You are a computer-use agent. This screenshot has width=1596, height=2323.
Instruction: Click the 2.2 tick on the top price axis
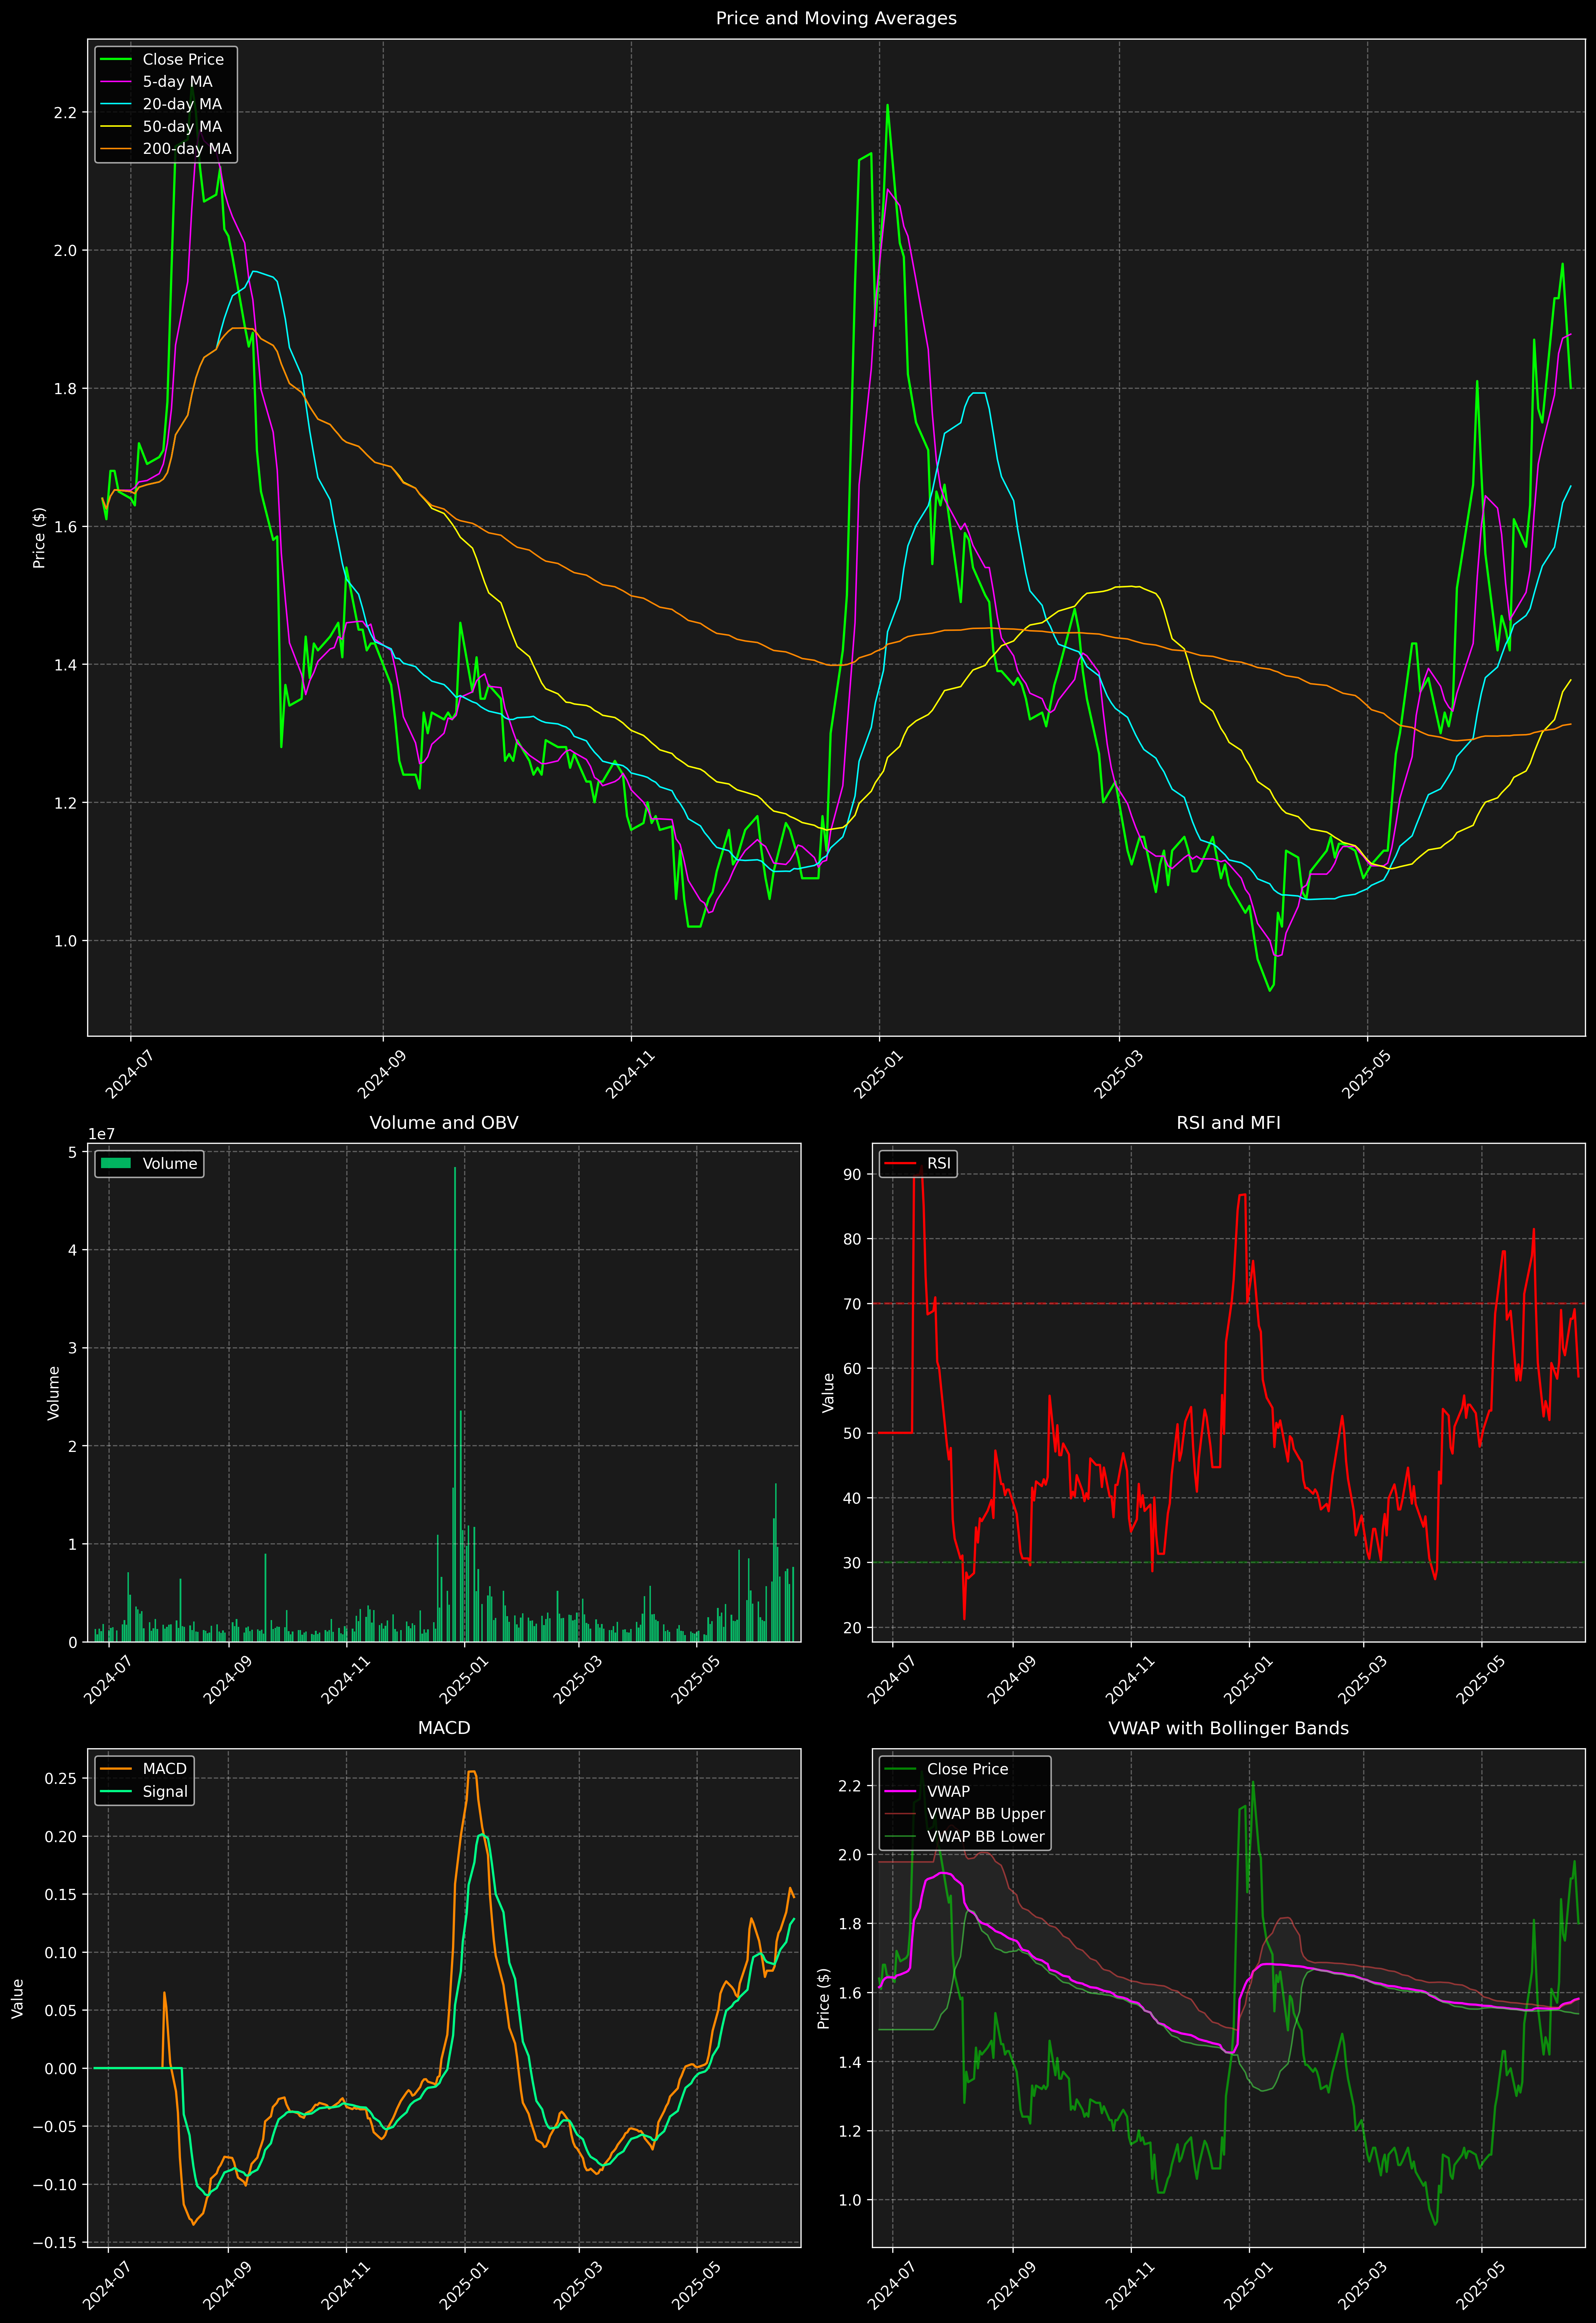click(65, 113)
